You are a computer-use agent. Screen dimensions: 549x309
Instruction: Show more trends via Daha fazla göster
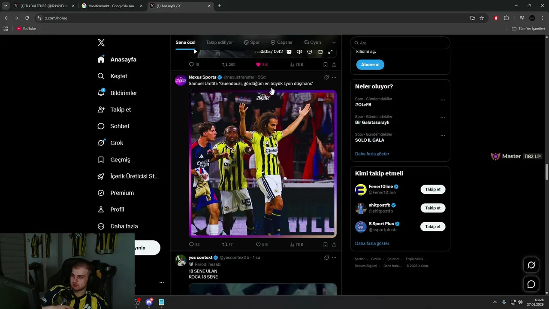[x=372, y=154]
